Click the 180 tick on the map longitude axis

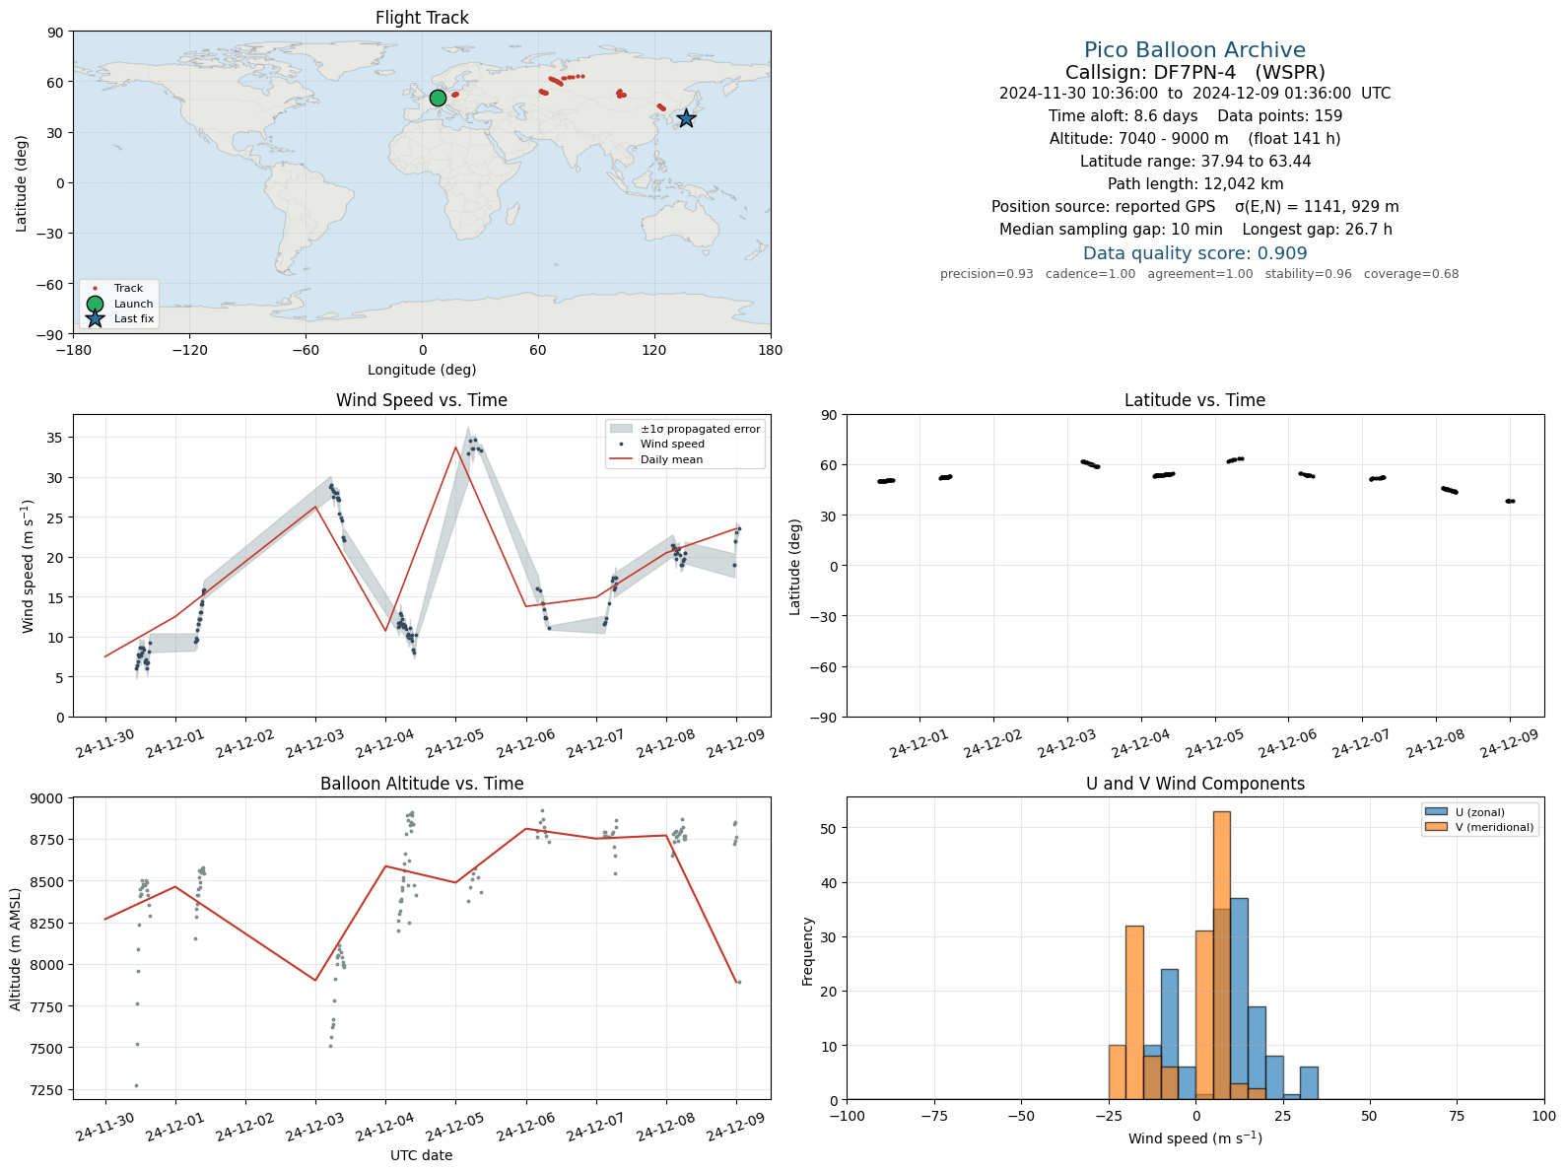(x=771, y=350)
